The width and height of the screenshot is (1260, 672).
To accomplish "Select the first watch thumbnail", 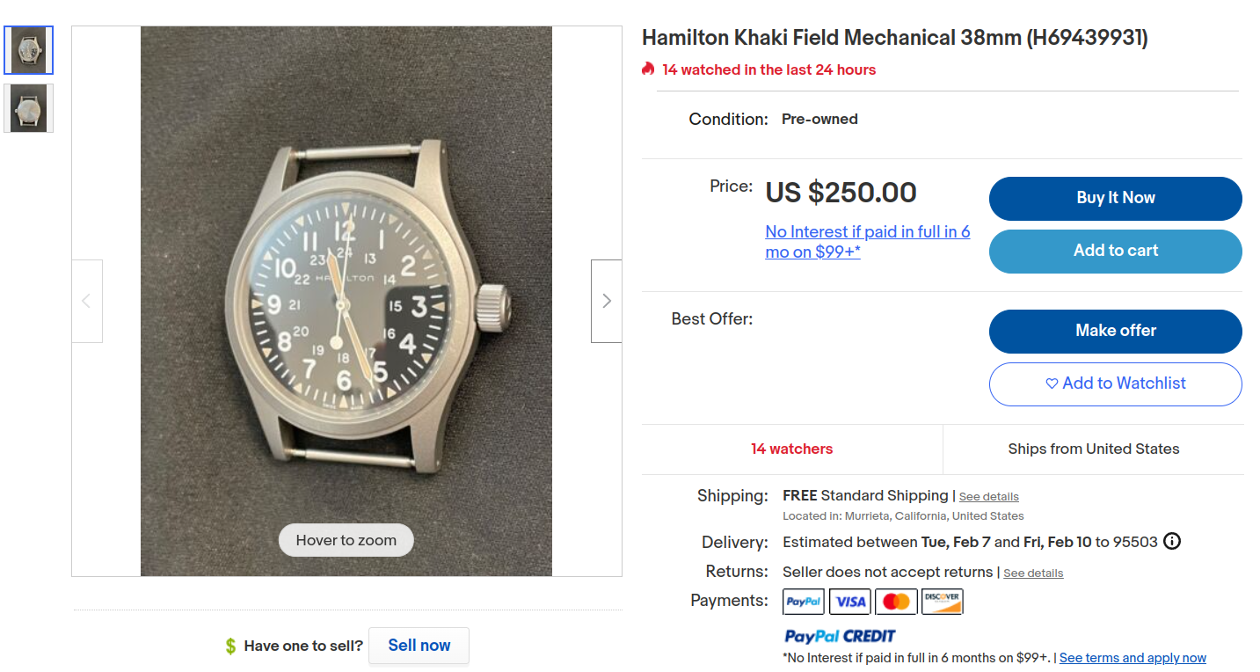I will pos(29,50).
